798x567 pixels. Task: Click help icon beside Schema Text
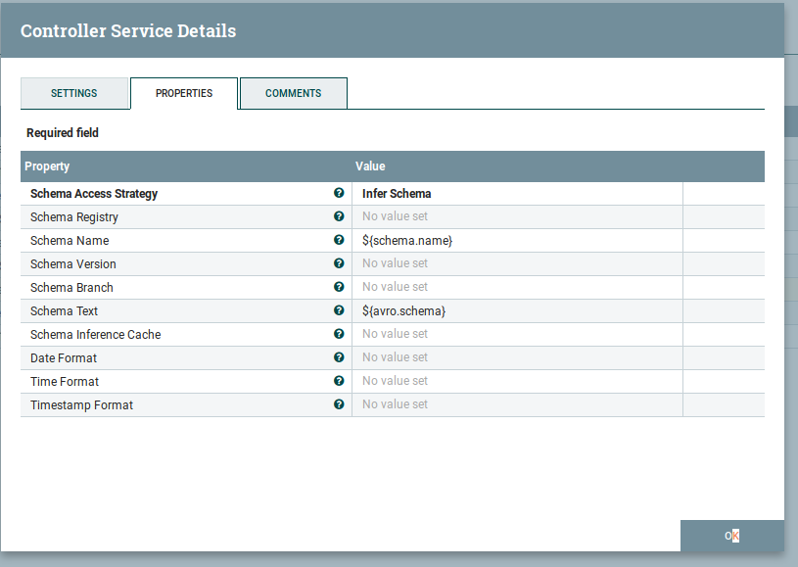pyautogui.click(x=339, y=310)
